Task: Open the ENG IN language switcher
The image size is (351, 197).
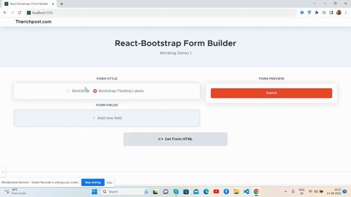Action: pos(302,192)
